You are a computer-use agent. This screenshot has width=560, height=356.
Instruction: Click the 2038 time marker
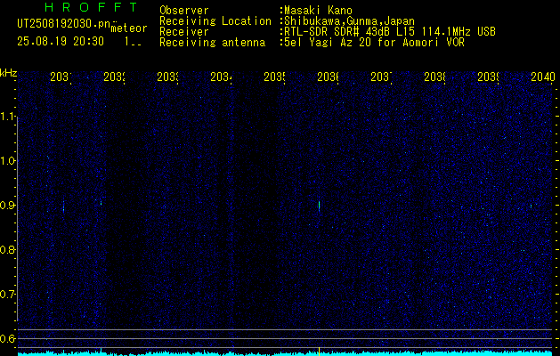[434, 77]
